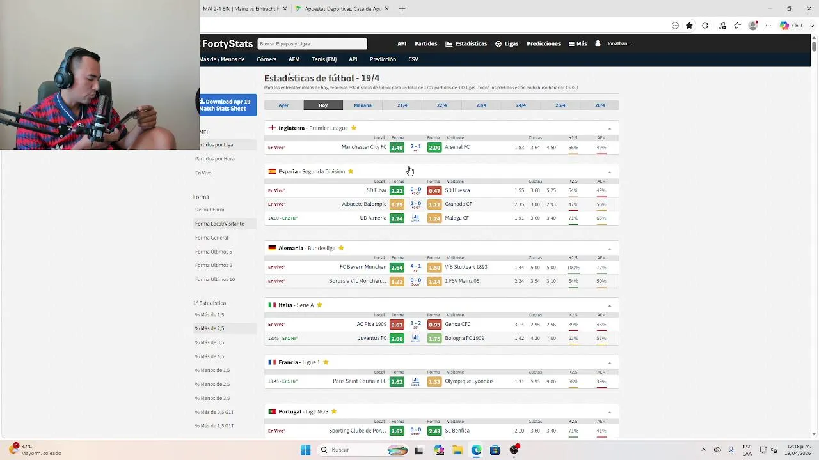The height and width of the screenshot is (460, 819).
Task: Click the favorite star in the Edge address bar
Action: (689, 26)
